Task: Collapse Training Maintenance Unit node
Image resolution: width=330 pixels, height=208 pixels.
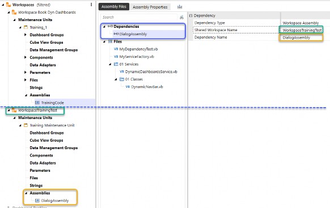Action: click(20, 125)
